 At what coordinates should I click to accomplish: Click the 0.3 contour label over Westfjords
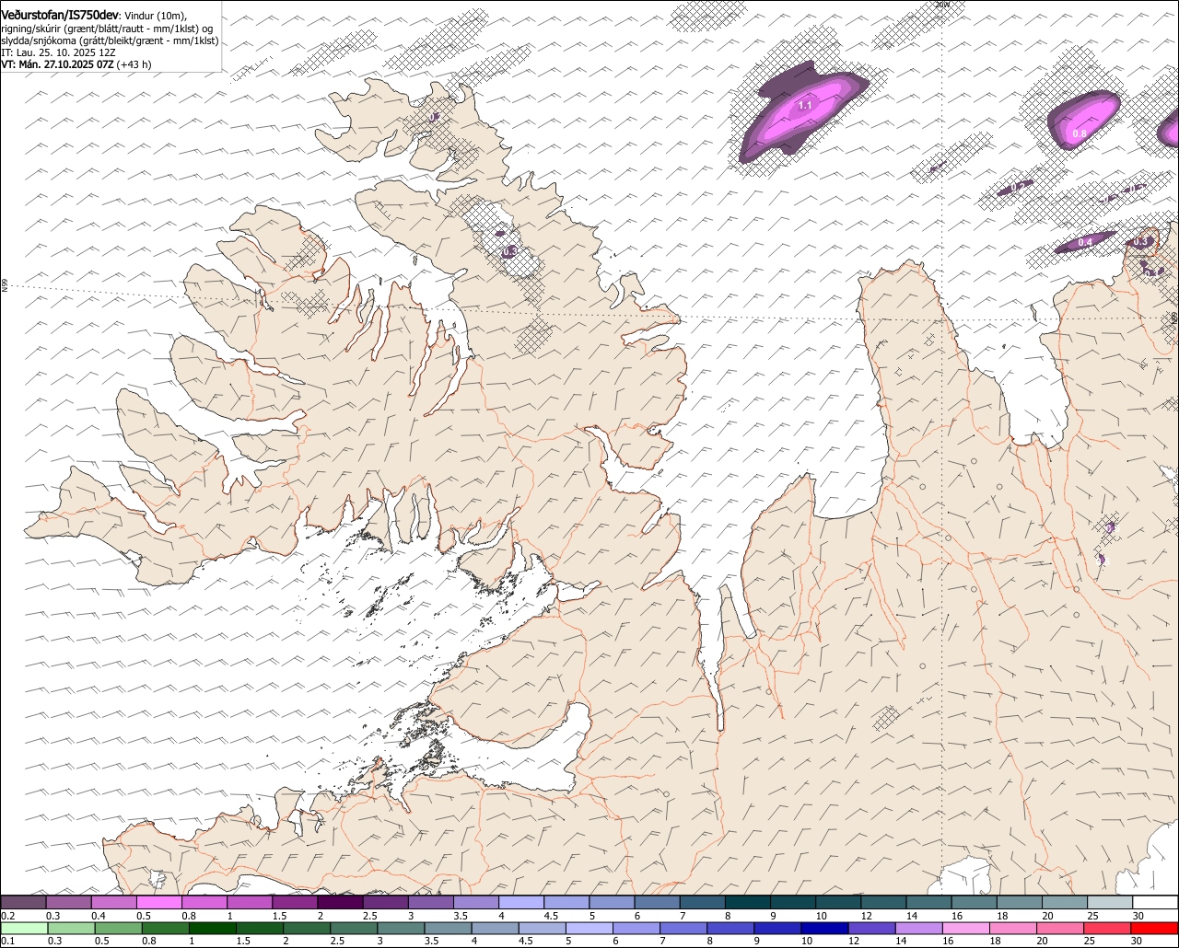tap(509, 251)
